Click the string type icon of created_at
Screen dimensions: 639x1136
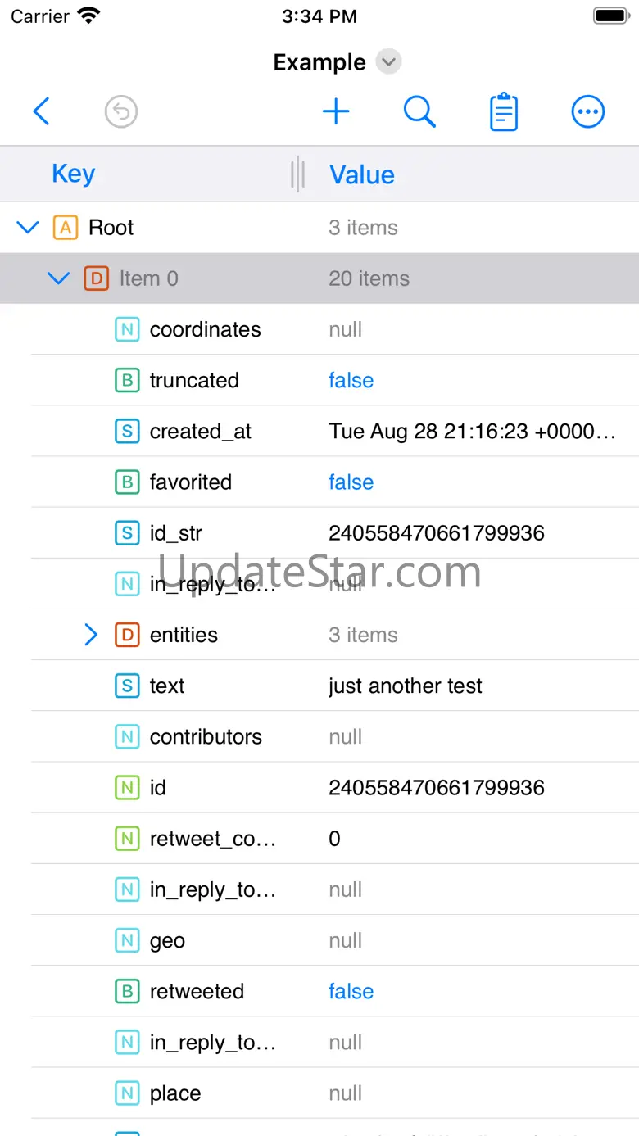click(x=127, y=432)
